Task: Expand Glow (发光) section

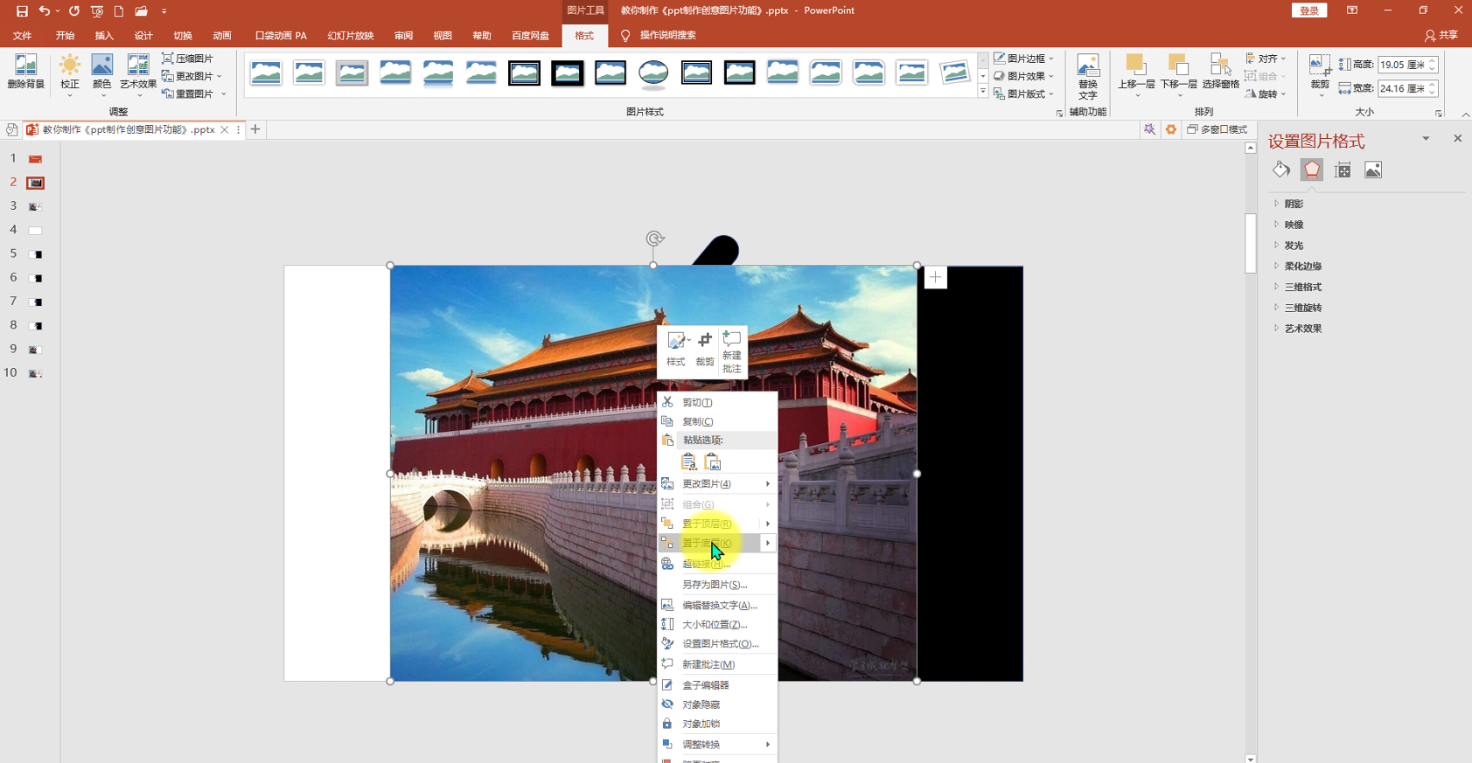Action: (x=1294, y=246)
